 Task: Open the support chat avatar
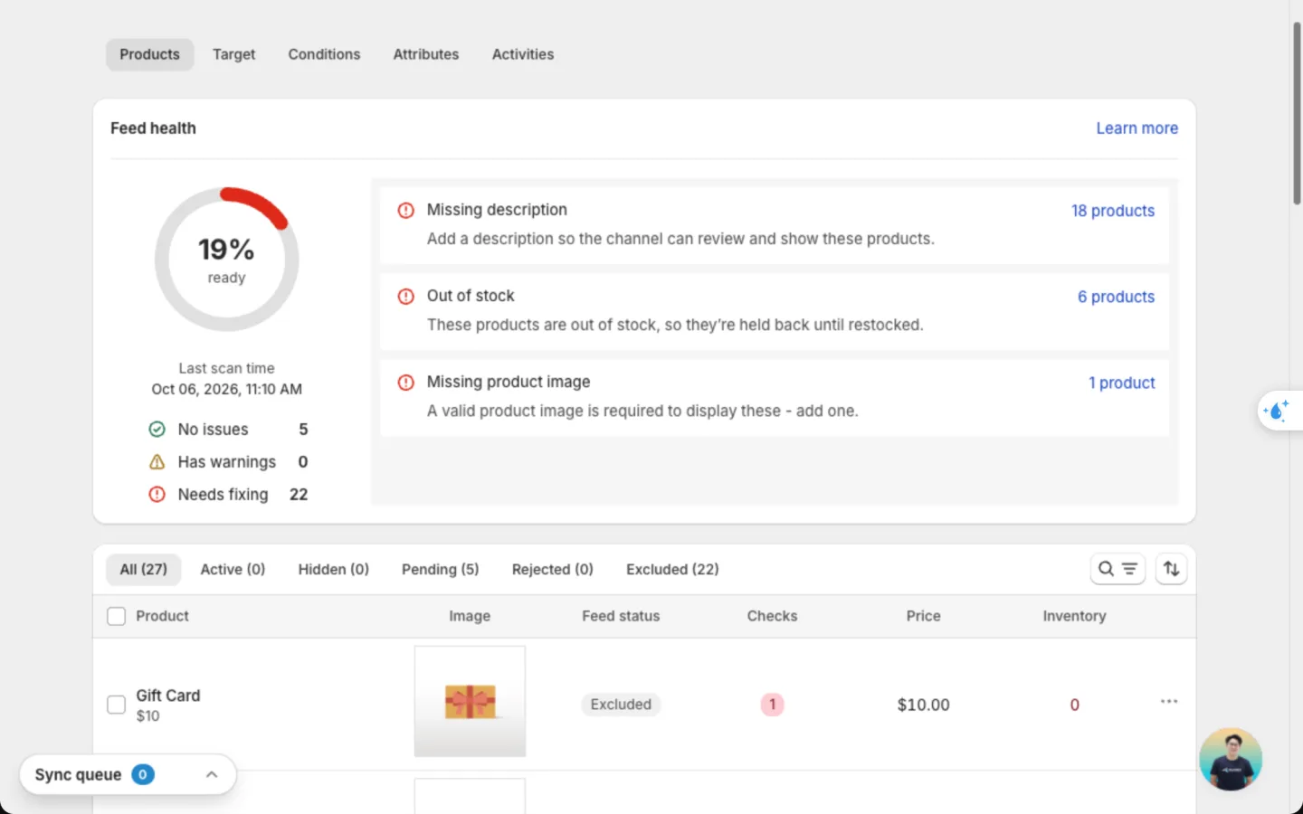(x=1231, y=759)
